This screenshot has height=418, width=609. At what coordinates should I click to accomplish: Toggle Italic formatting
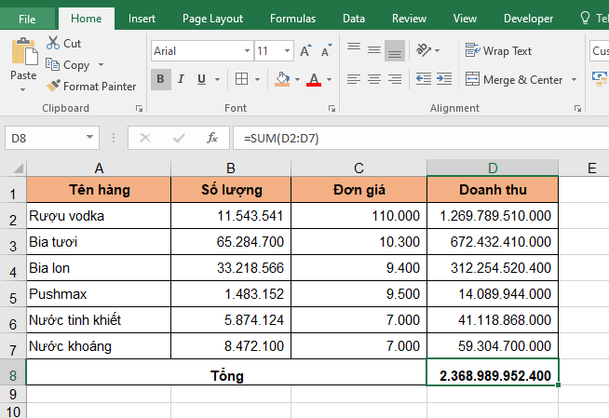pyautogui.click(x=182, y=80)
